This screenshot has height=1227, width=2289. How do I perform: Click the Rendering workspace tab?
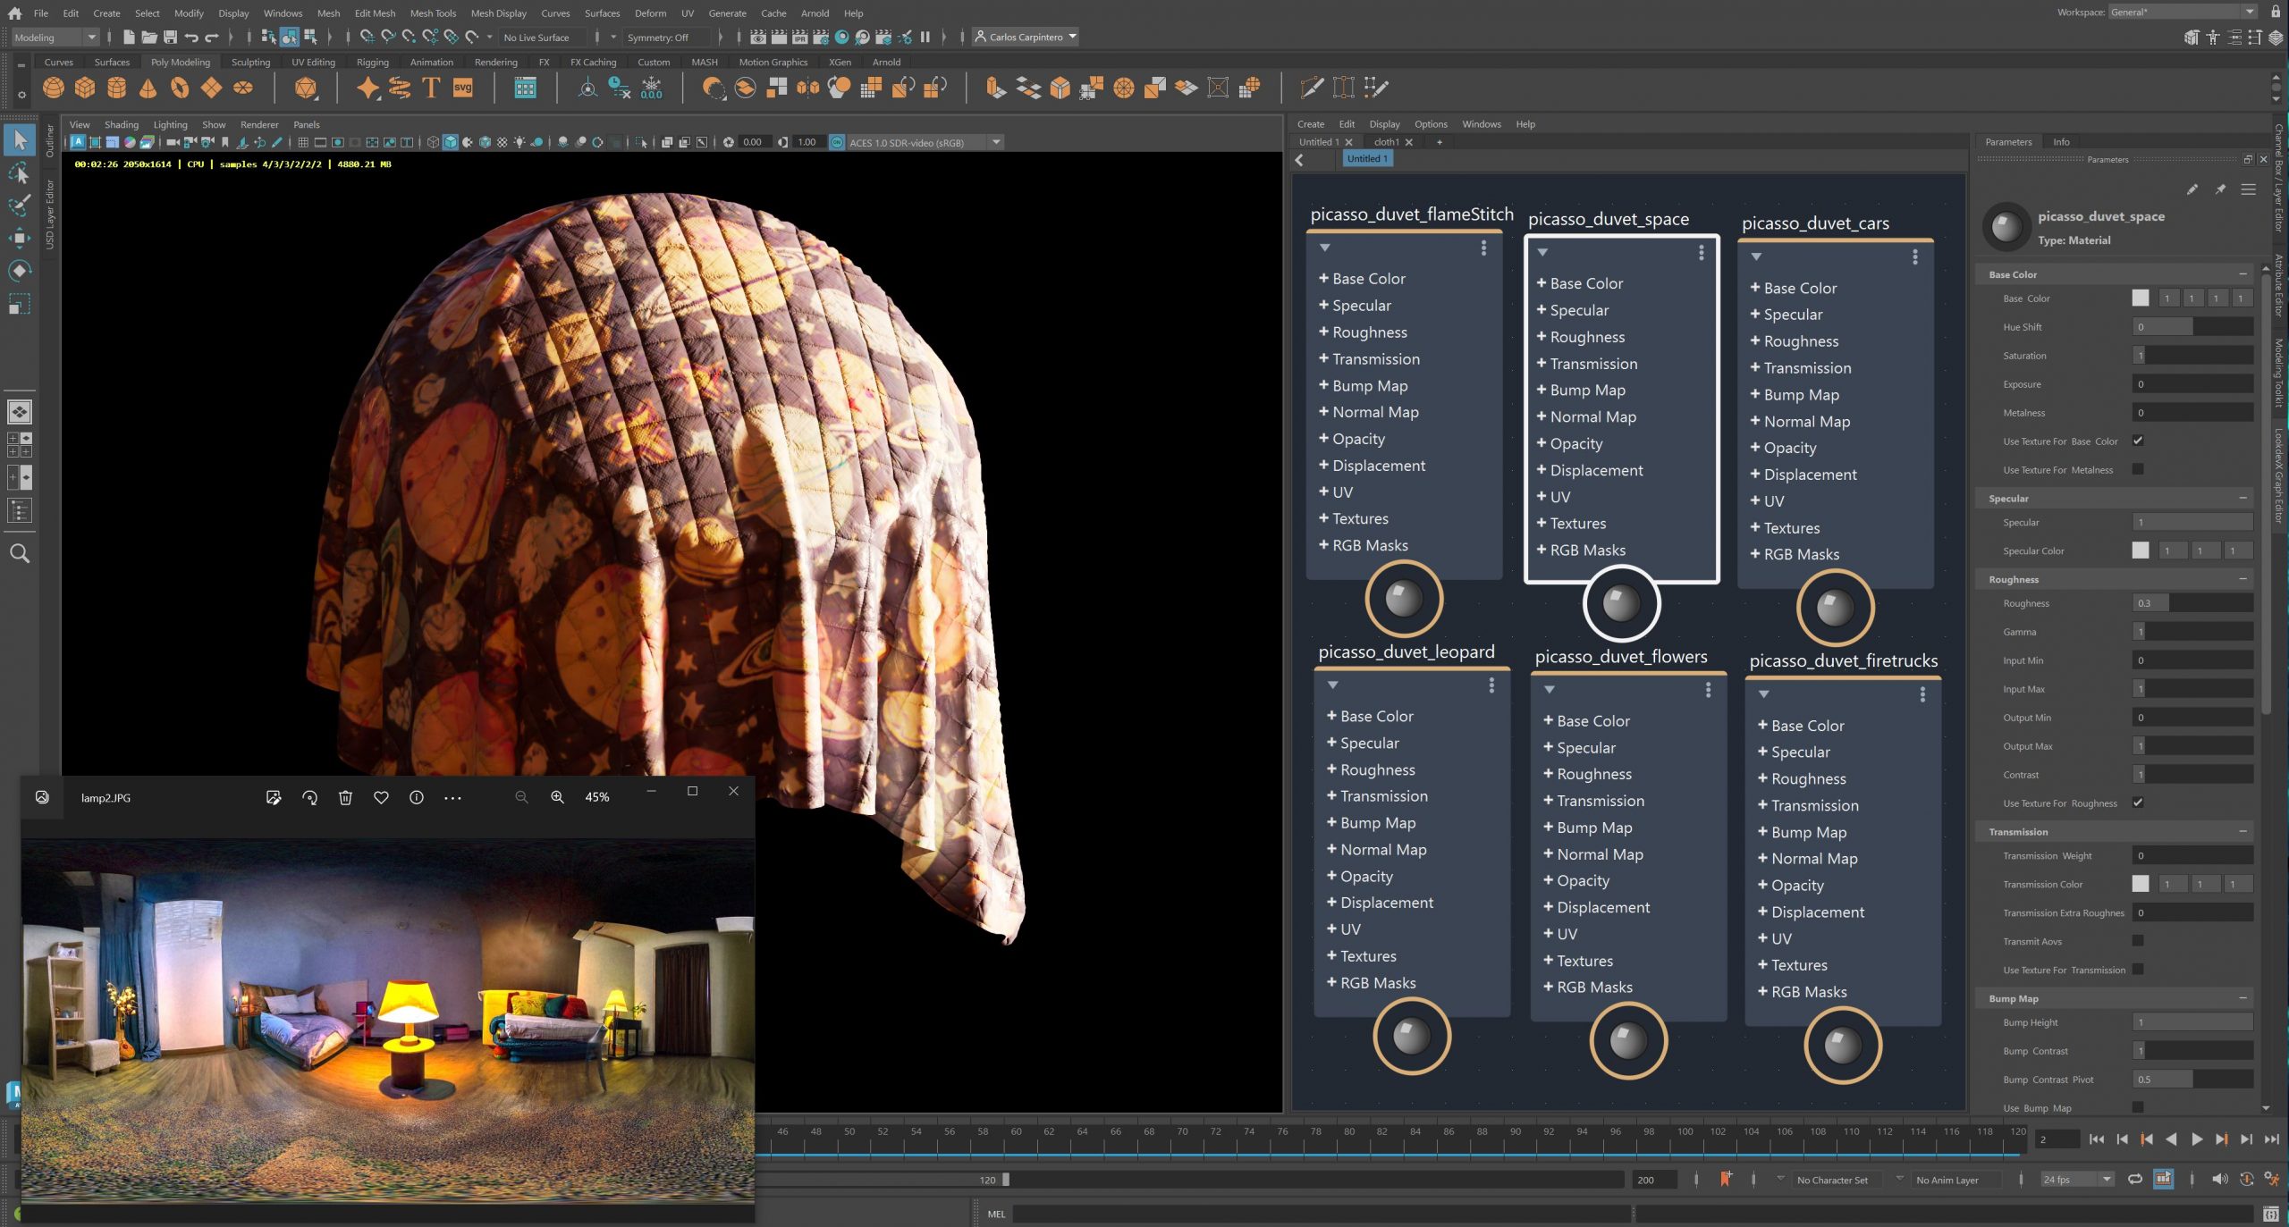click(x=494, y=62)
